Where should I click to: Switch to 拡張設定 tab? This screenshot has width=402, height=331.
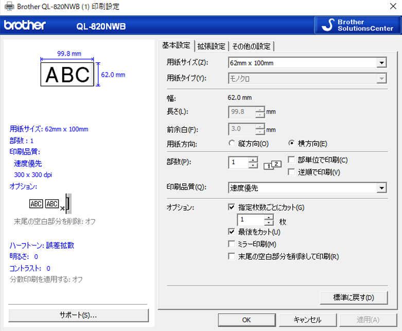pyautogui.click(x=211, y=46)
